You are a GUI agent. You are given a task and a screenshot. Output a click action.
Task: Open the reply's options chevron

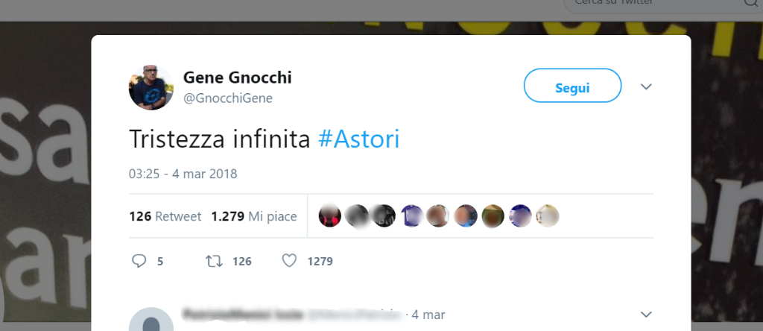(x=646, y=314)
